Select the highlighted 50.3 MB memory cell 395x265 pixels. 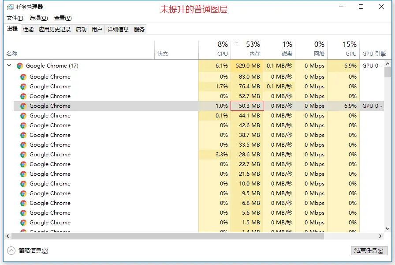pyautogui.click(x=247, y=106)
